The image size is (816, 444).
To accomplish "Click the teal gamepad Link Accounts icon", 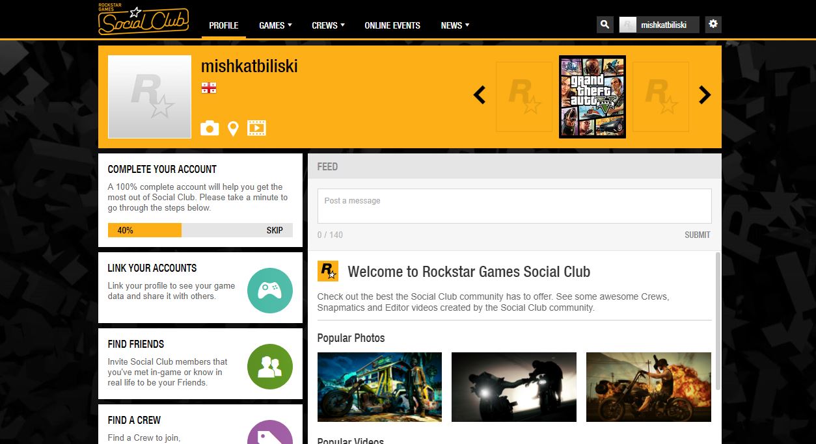I will coord(270,291).
